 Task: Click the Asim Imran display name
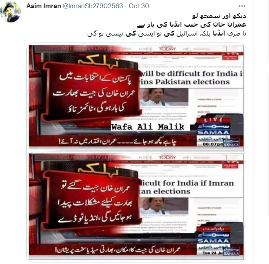[x=44, y=6]
